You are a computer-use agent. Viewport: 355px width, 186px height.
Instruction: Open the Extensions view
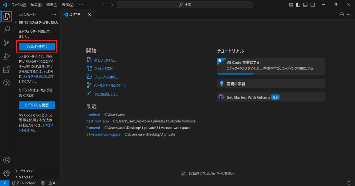coord(7,70)
